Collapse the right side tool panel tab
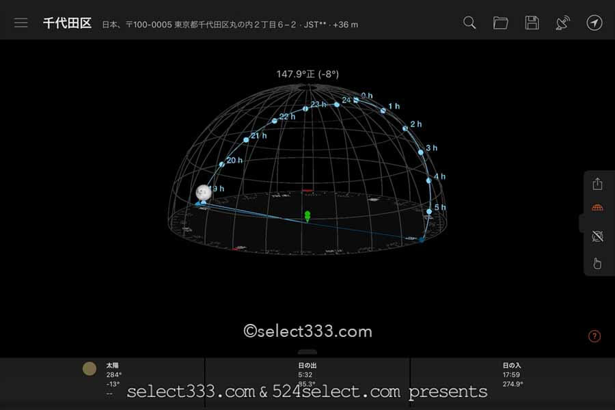 [582, 223]
